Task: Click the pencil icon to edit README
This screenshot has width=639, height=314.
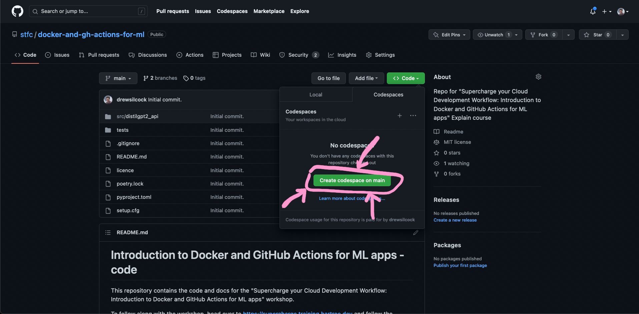Action: click(416, 233)
